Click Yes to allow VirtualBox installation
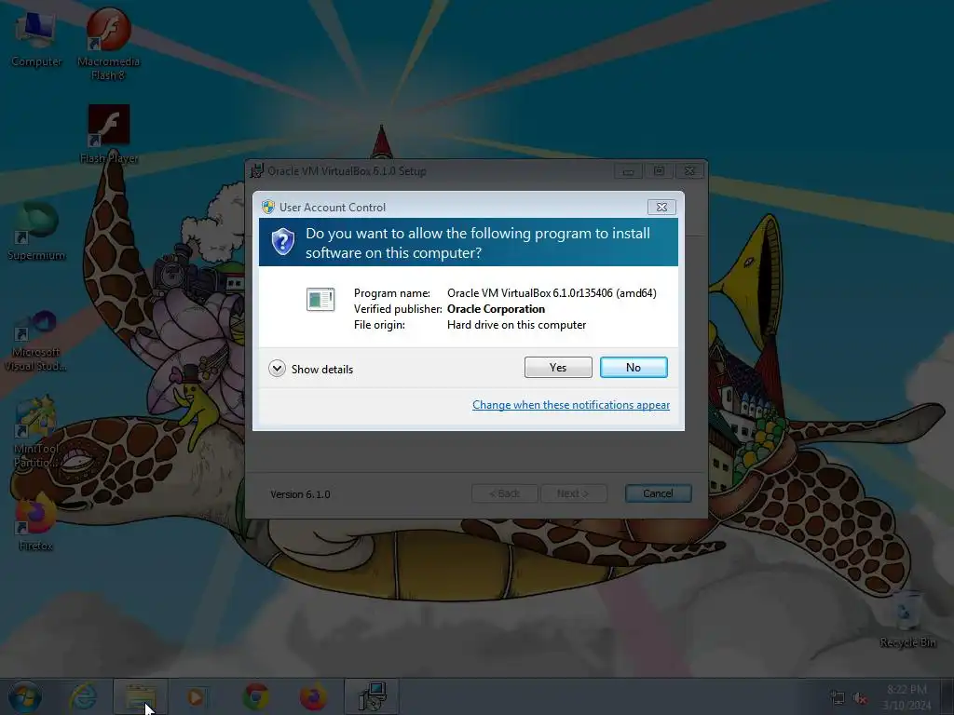Screen dimensions: 954x715 558,367
